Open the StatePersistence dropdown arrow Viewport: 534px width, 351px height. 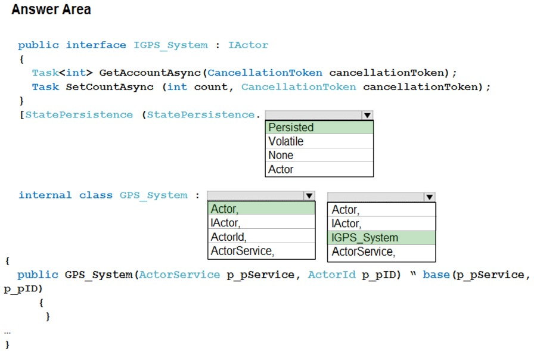click(367, 115)
